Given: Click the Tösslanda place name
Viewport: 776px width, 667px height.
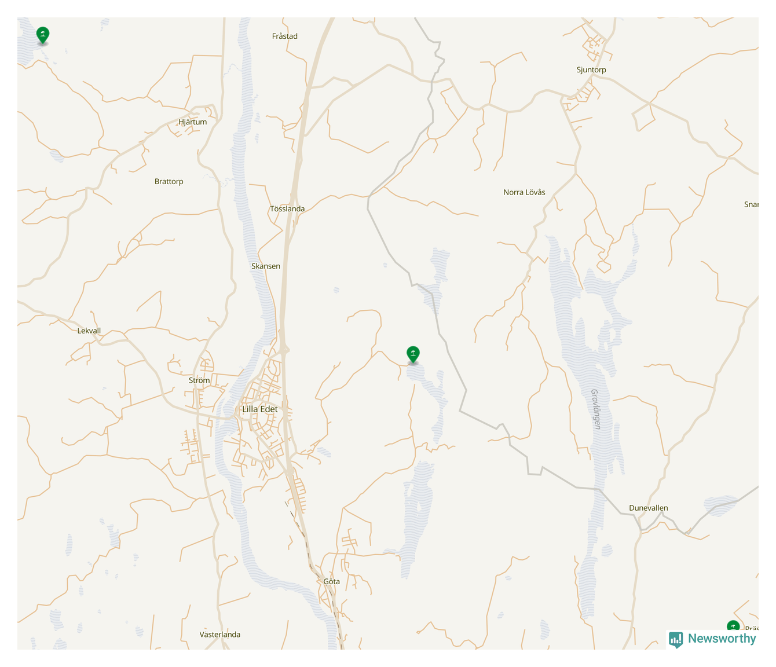Looking at the screenshot, I should 287,208.
